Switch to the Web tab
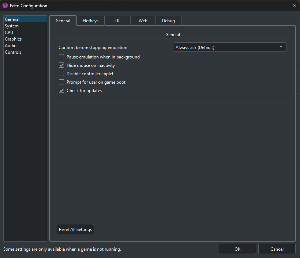 (x=143, y=20)
